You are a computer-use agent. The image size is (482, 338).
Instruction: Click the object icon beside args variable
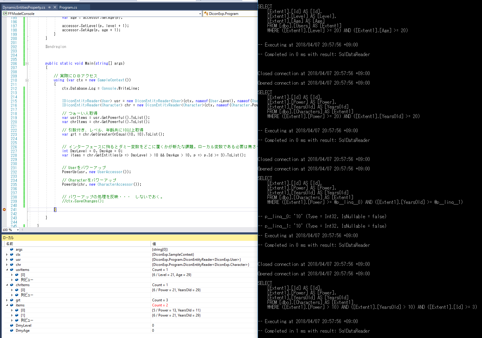point(11,249)
